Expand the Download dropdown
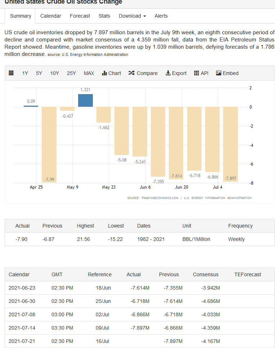Image resolution: width=275 pixels, height=348 pixels. pos(132,16)
